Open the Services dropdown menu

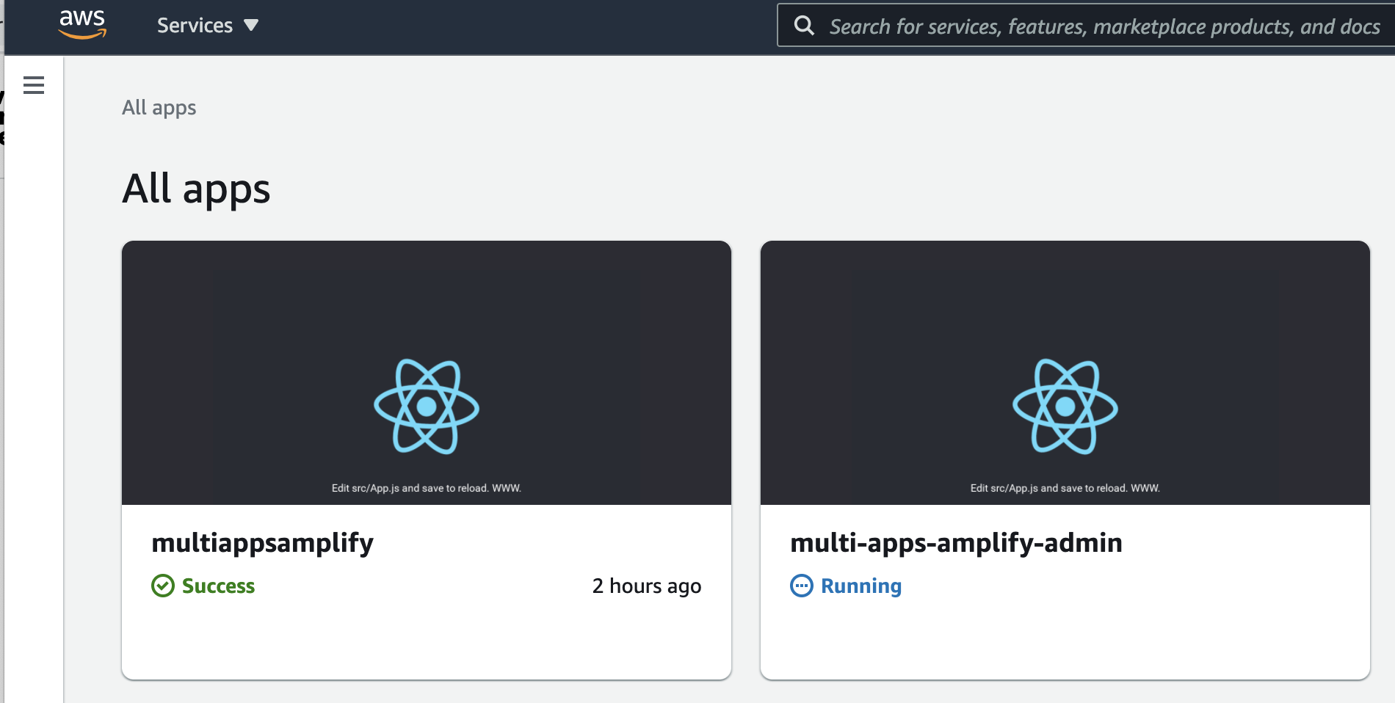tap(208, 26)
